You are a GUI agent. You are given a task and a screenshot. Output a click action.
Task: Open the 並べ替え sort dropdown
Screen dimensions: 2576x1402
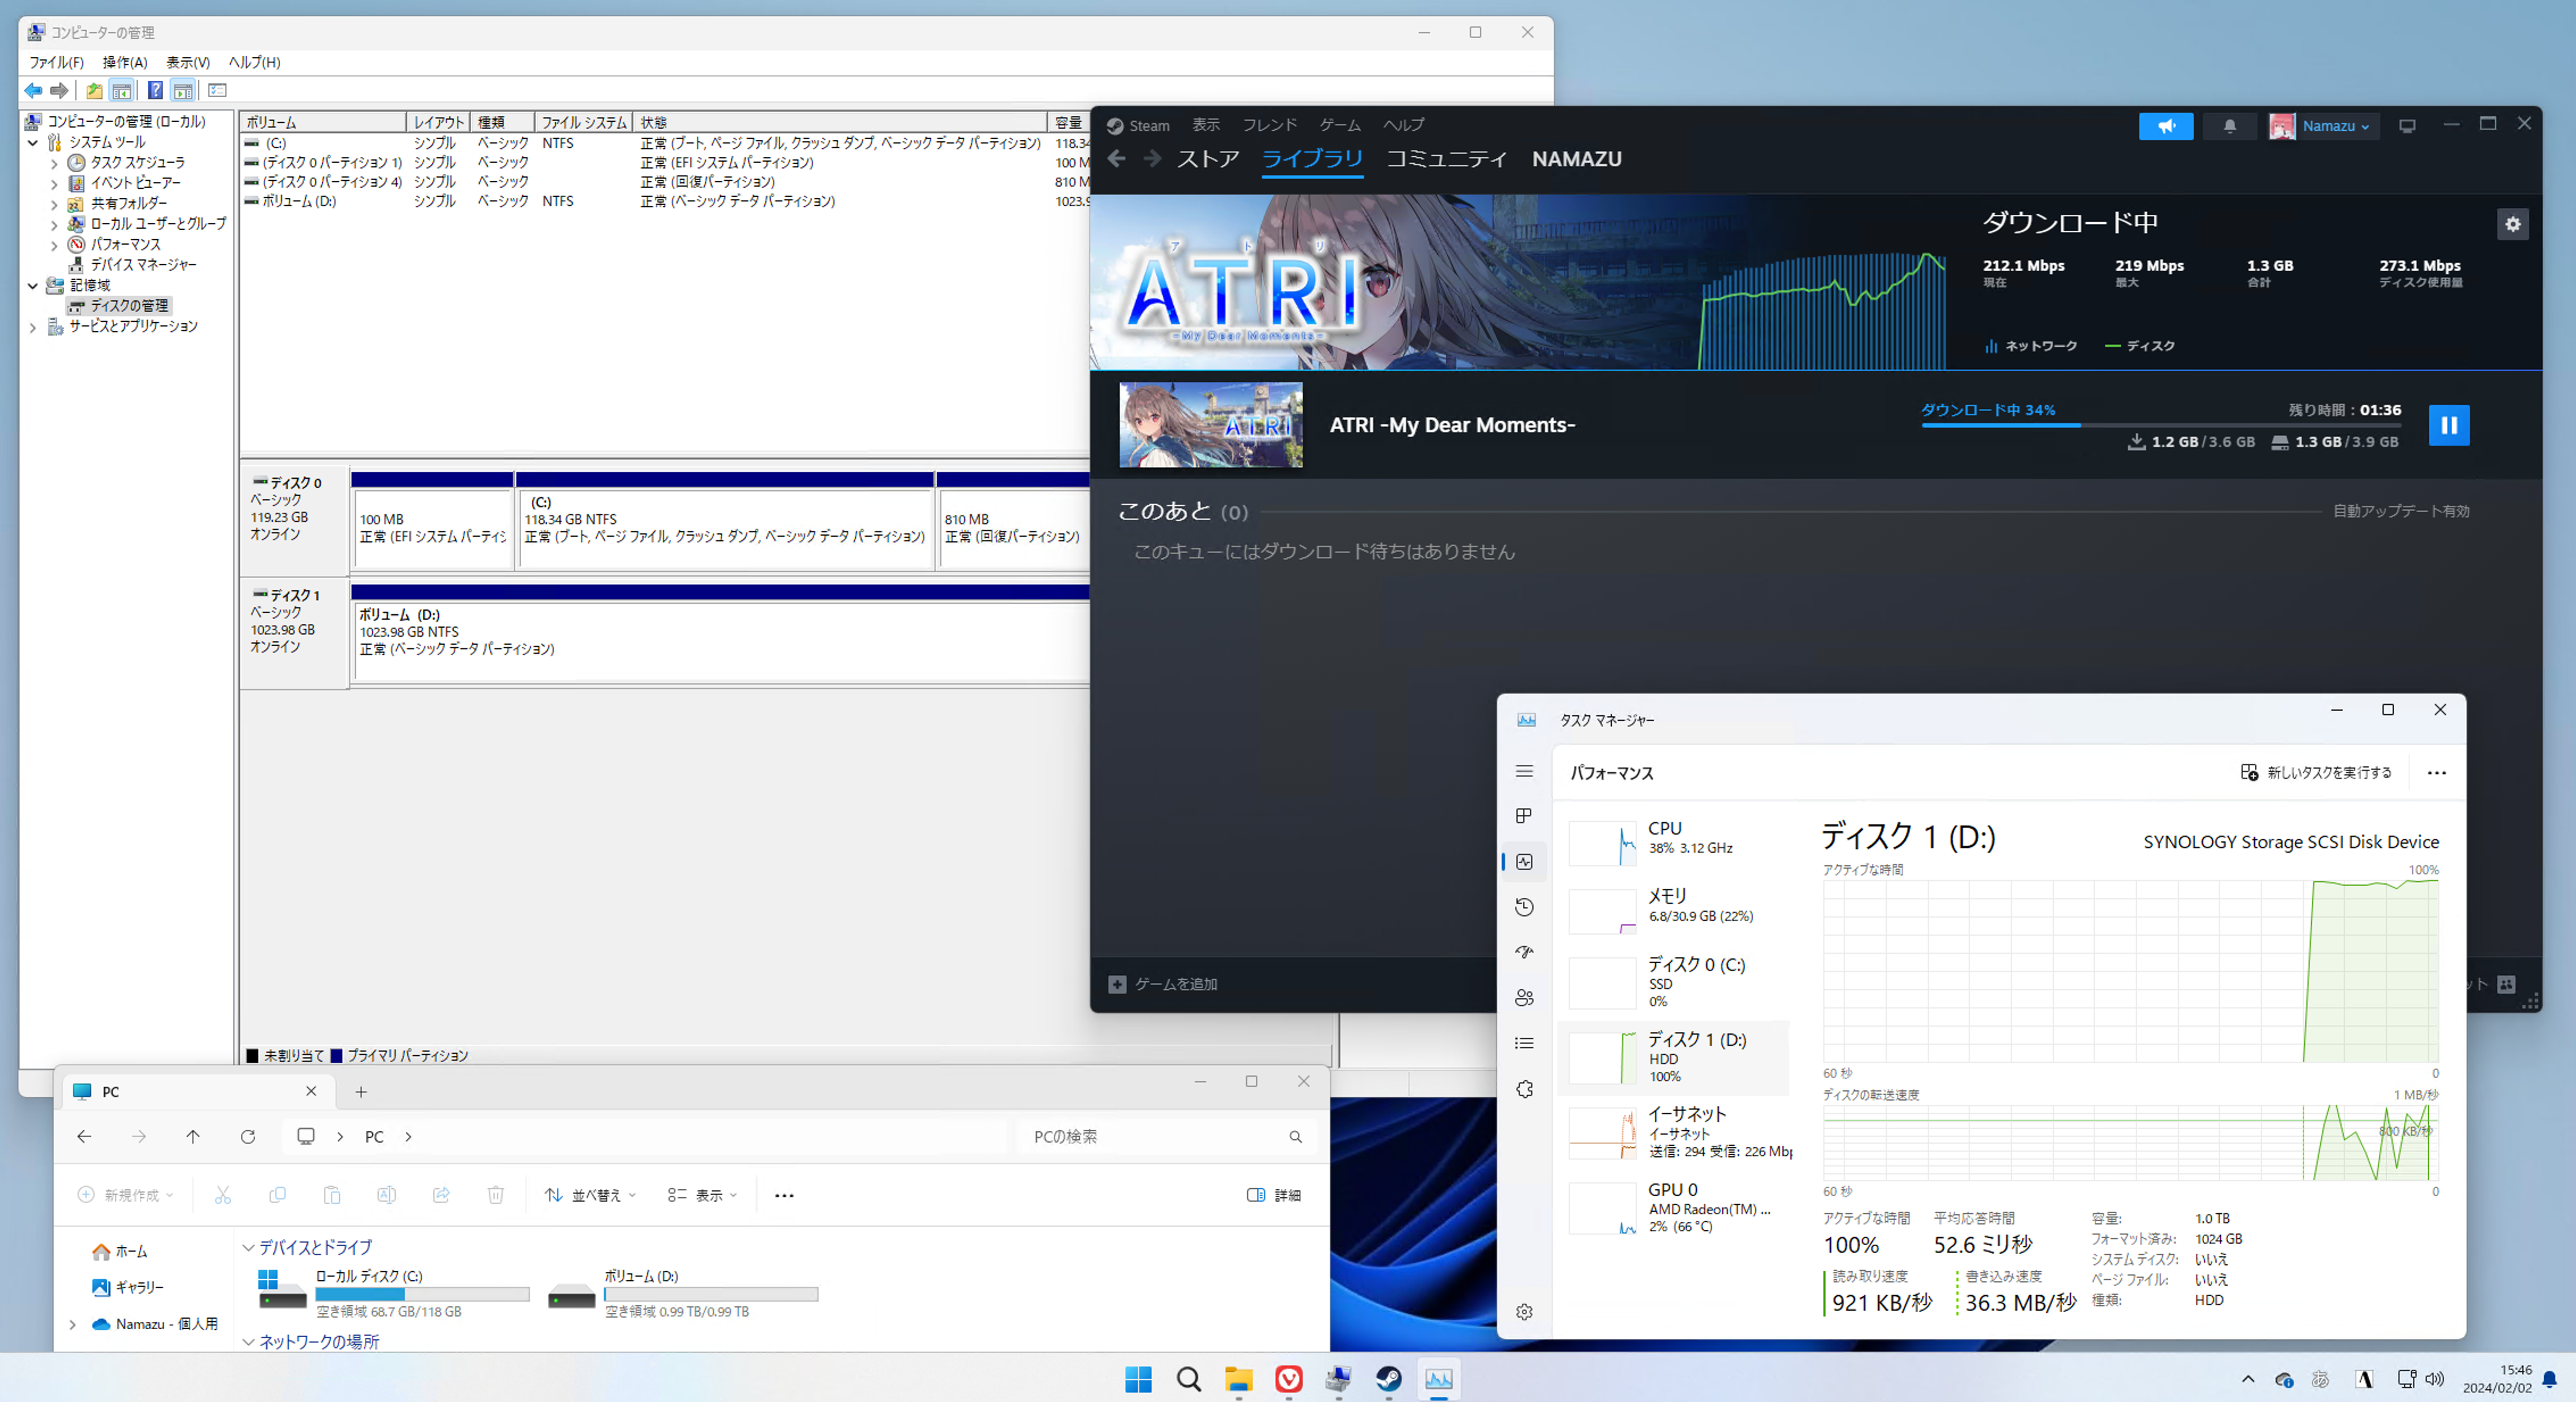590,1195
